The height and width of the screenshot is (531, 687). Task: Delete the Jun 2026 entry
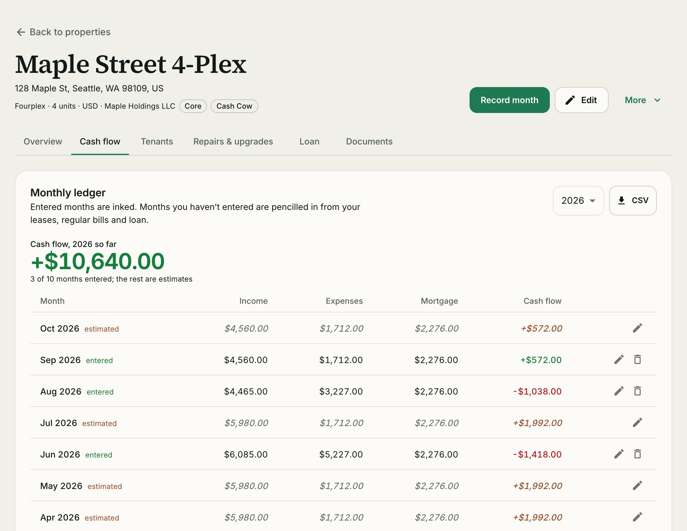pos(637,454)
